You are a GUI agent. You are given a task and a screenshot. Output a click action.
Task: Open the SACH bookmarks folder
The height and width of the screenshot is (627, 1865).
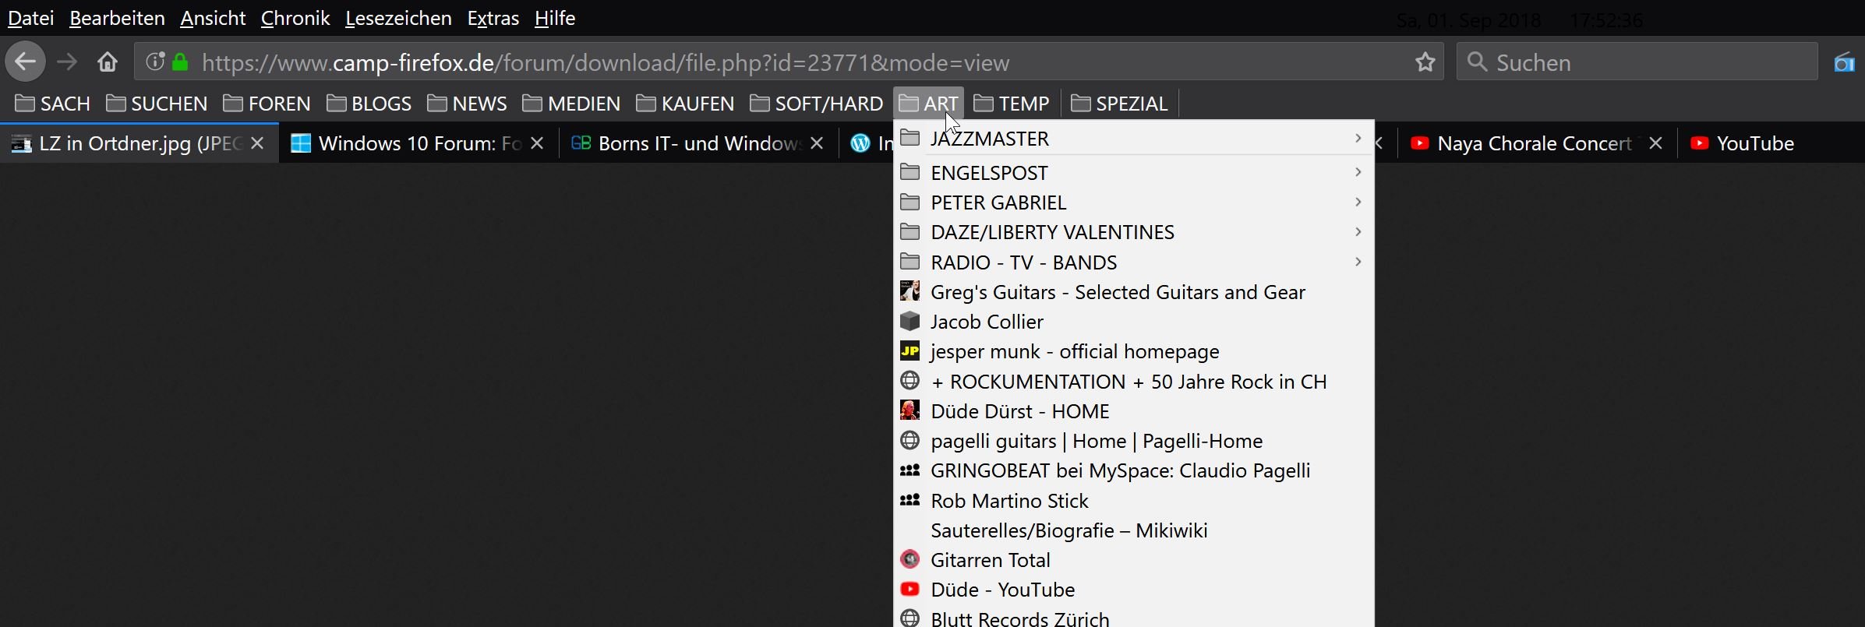[53, 104]
